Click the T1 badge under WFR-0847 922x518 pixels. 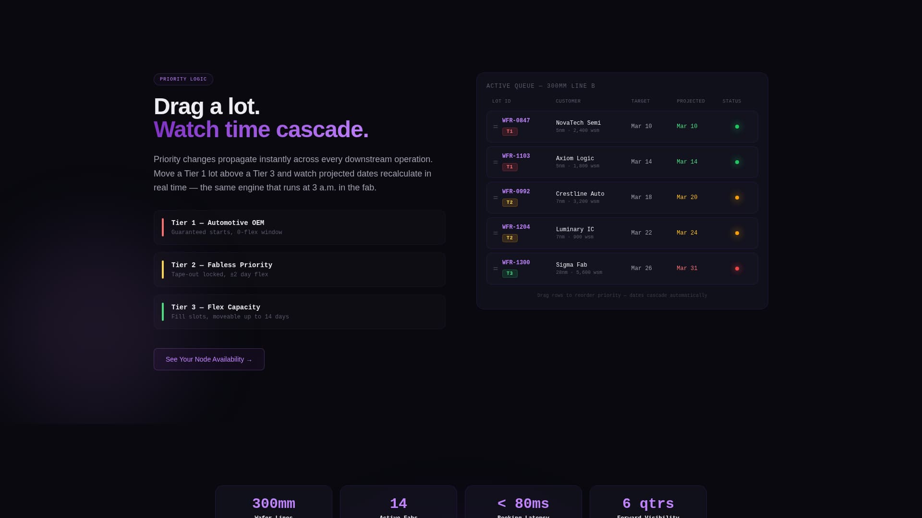[510, 131]
